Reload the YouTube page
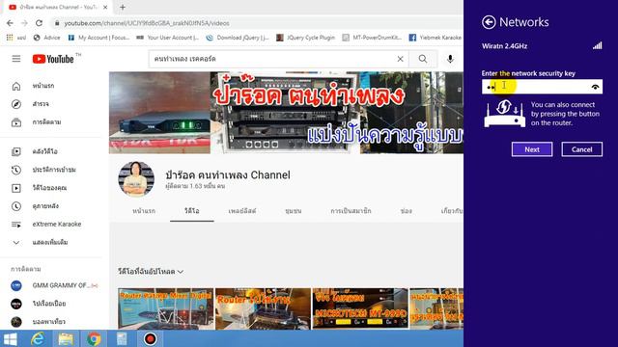This screenshot has height=347, width=618. click(x=39, y=23)
